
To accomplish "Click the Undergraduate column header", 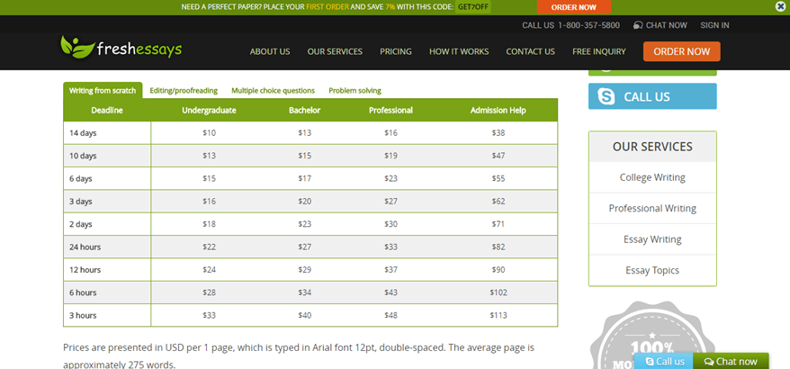I will click(209, 110).
